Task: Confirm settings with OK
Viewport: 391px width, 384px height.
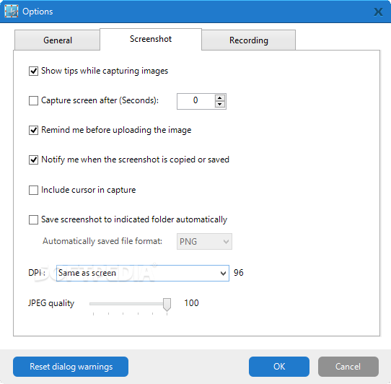Action: point(279,367)
